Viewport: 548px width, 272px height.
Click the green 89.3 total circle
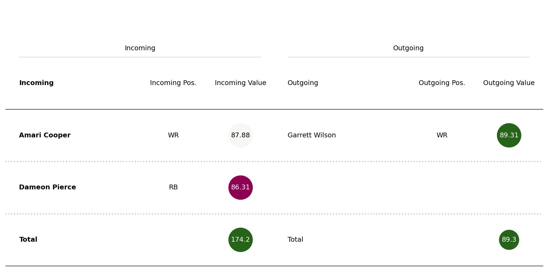509,240
